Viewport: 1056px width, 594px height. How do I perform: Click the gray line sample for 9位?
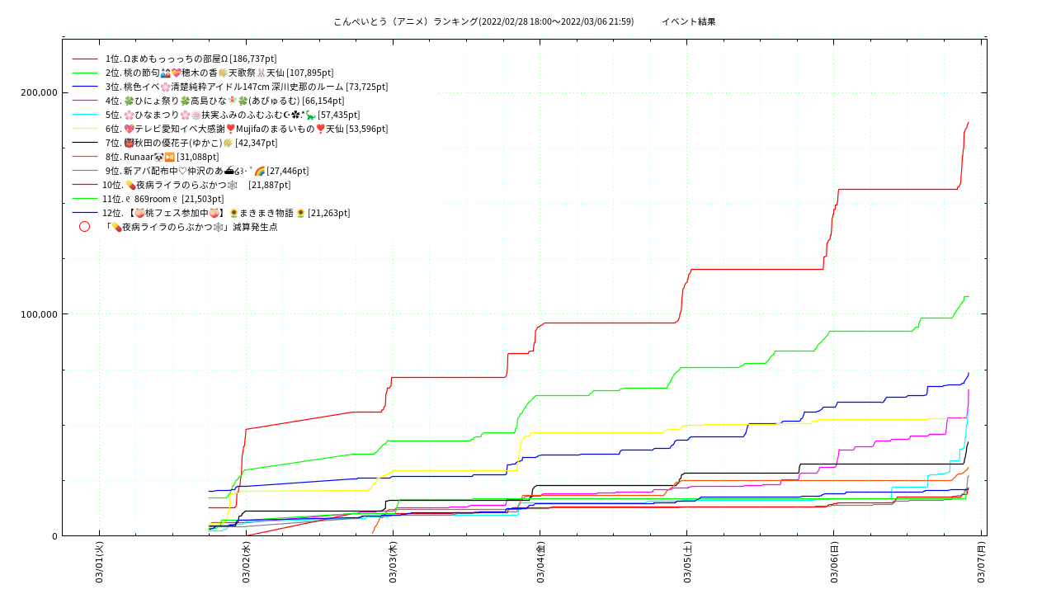[x=84, y=171]
